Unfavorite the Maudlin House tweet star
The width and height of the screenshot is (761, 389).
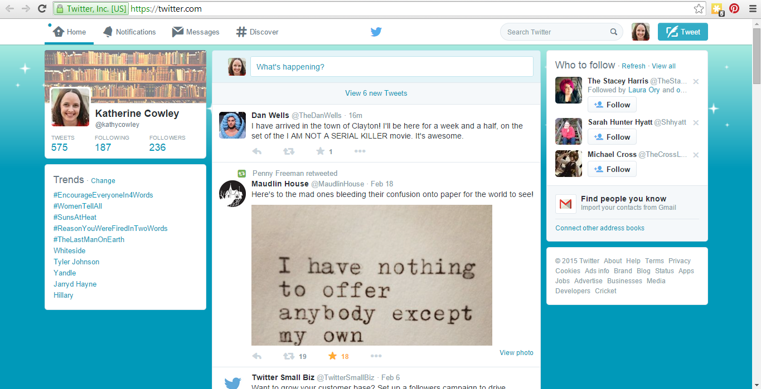click(333, 356)
